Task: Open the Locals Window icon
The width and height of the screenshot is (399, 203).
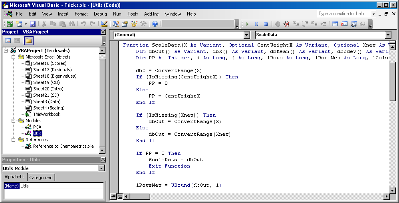Action: click(335, 24)
